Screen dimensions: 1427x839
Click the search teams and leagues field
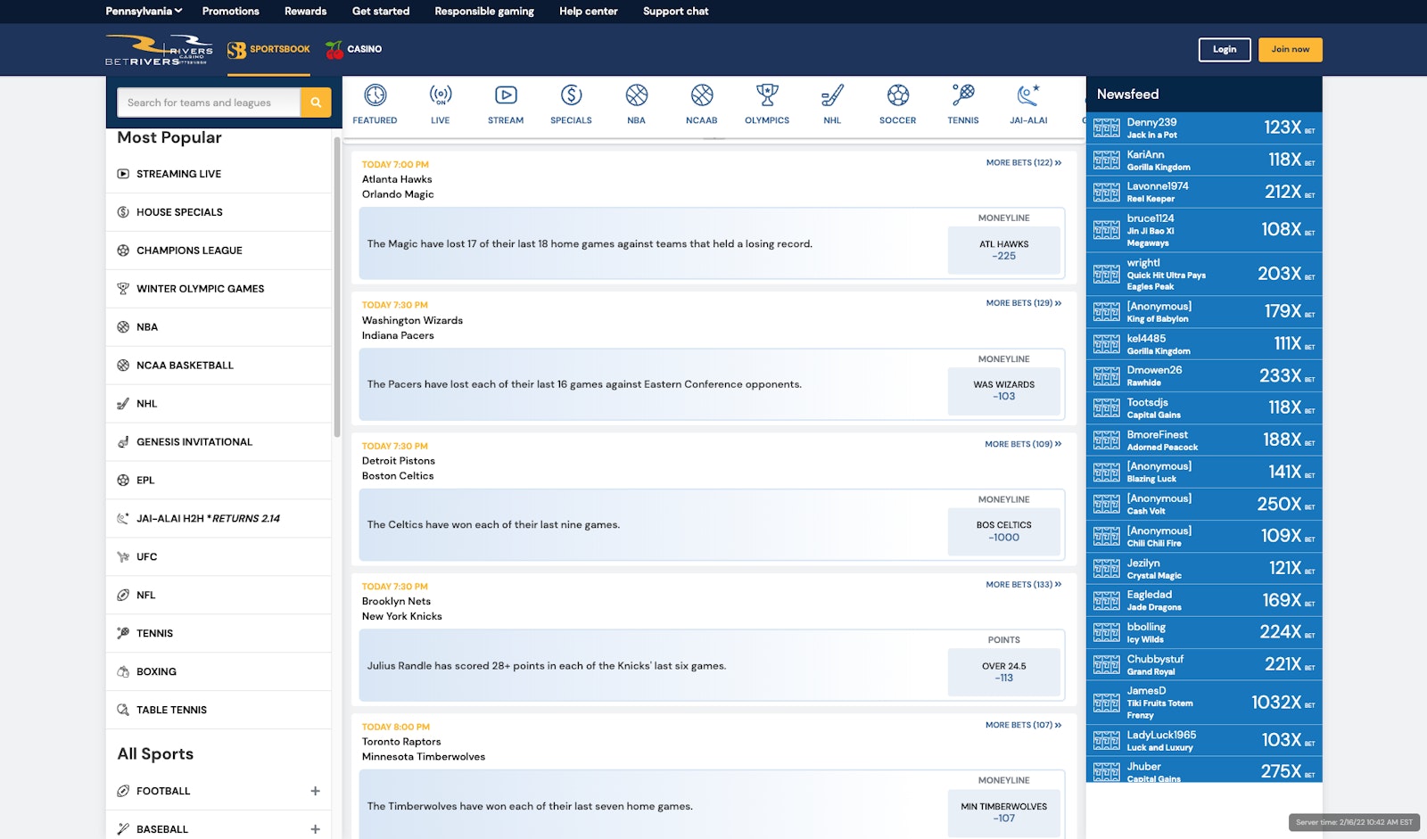[209, 103]
